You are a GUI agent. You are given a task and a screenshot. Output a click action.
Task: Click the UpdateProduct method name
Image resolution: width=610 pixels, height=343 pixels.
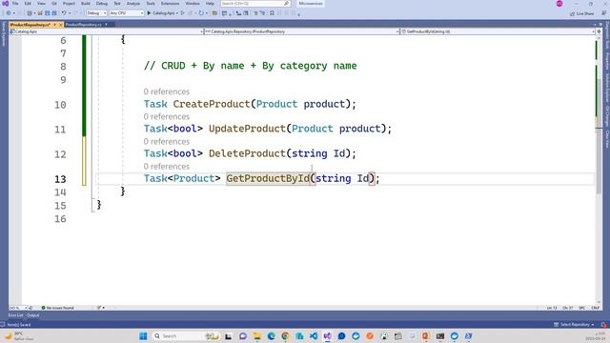pyautogui.click(x=247, y=129)
